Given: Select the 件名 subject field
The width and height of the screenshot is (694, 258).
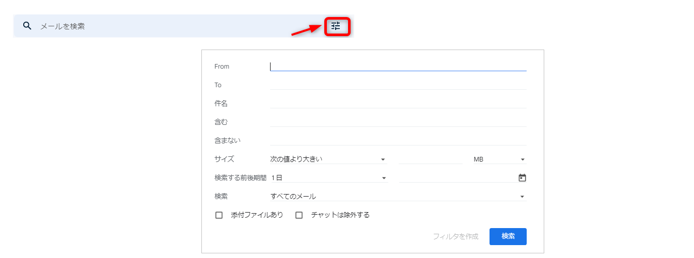Looking at the screenshot, I should (398, 103).
